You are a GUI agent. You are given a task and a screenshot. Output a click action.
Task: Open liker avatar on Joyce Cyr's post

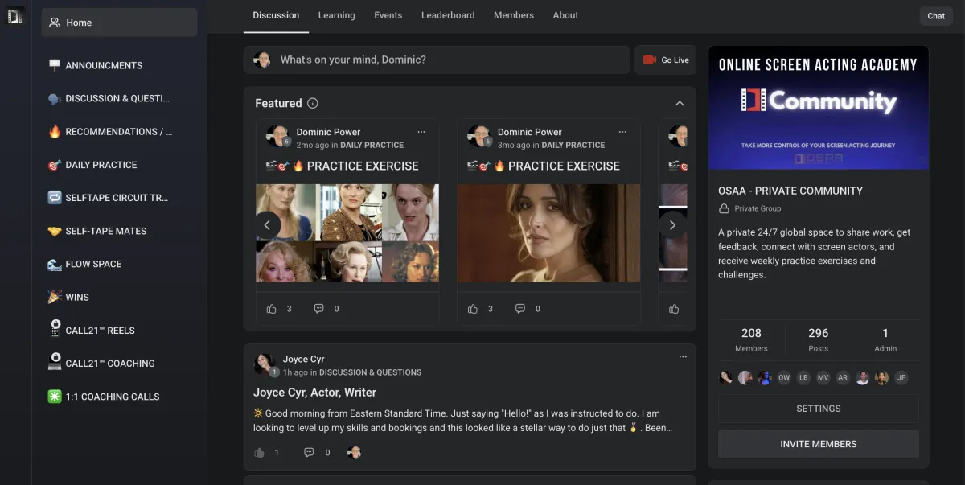[354, 453]
